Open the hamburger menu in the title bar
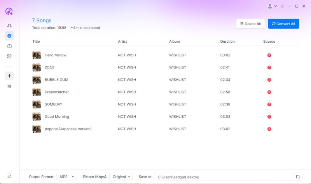This screenshot has width=311, height=184. (x=282, y=6)
